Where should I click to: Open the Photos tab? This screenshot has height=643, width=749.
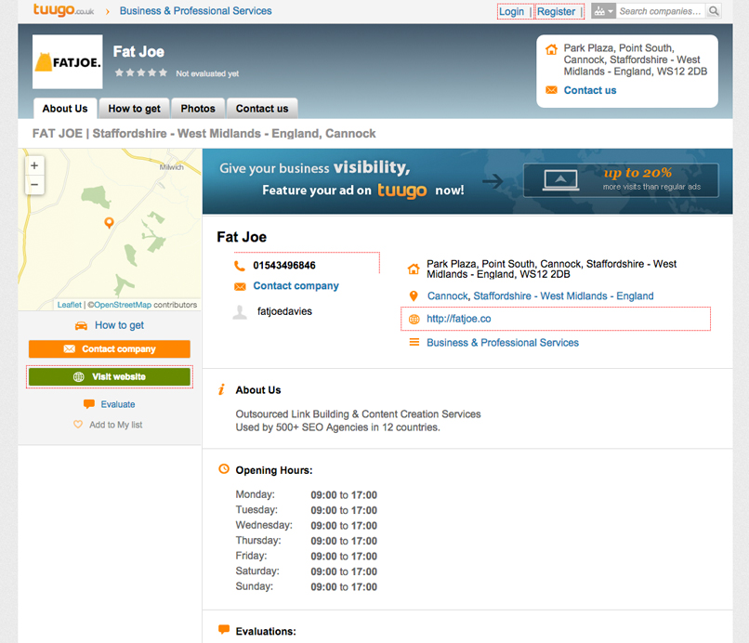tap(198, 109)
